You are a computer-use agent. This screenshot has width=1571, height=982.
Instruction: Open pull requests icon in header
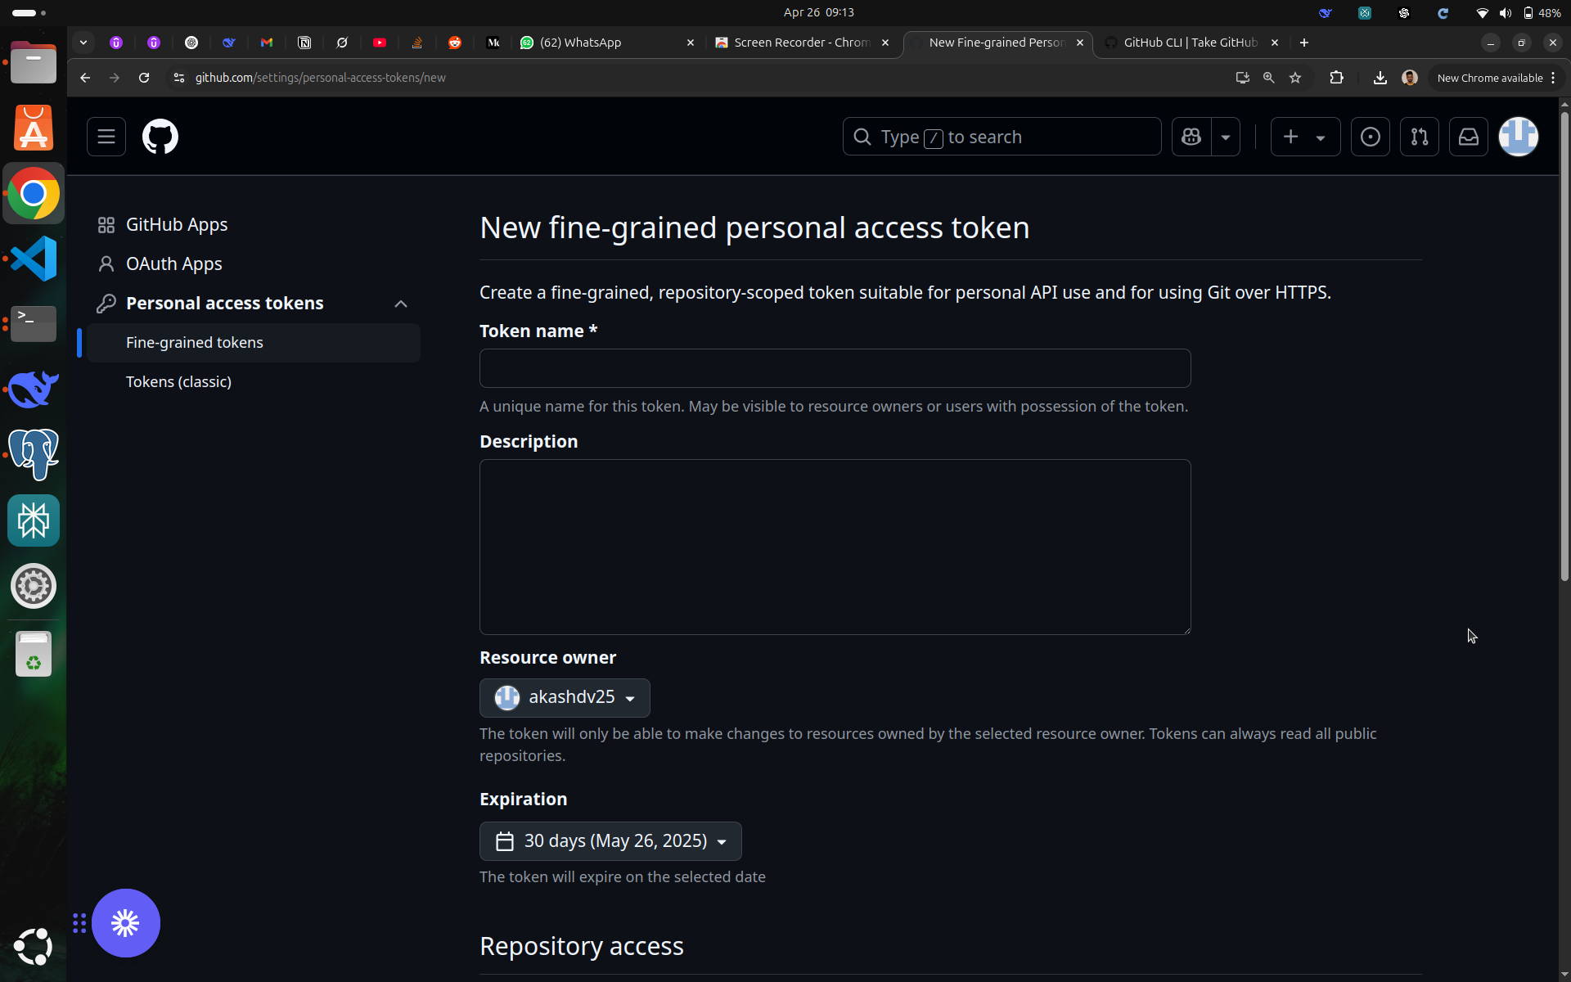click(x=1420, y=137)
